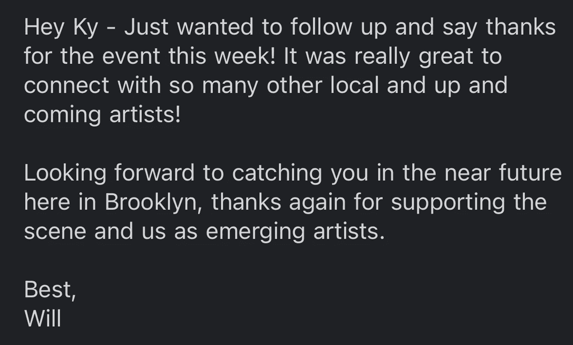Click on the word 'week!'
The width and height of the screenshot is (573, 345).
245,56
